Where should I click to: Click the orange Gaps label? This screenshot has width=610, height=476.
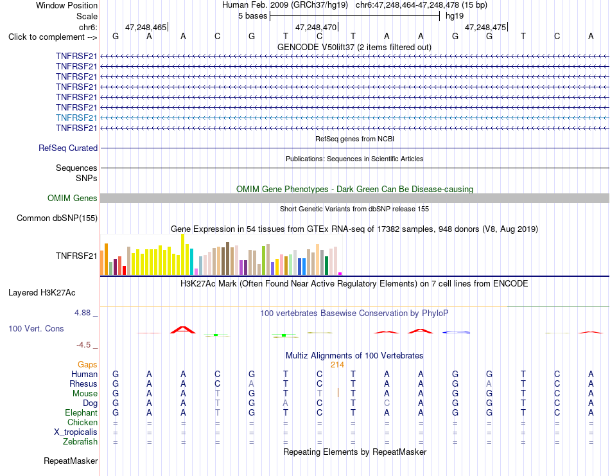pos(87,364)
